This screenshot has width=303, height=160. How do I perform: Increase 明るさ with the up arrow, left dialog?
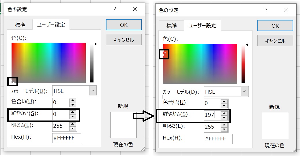pos(73,124)
